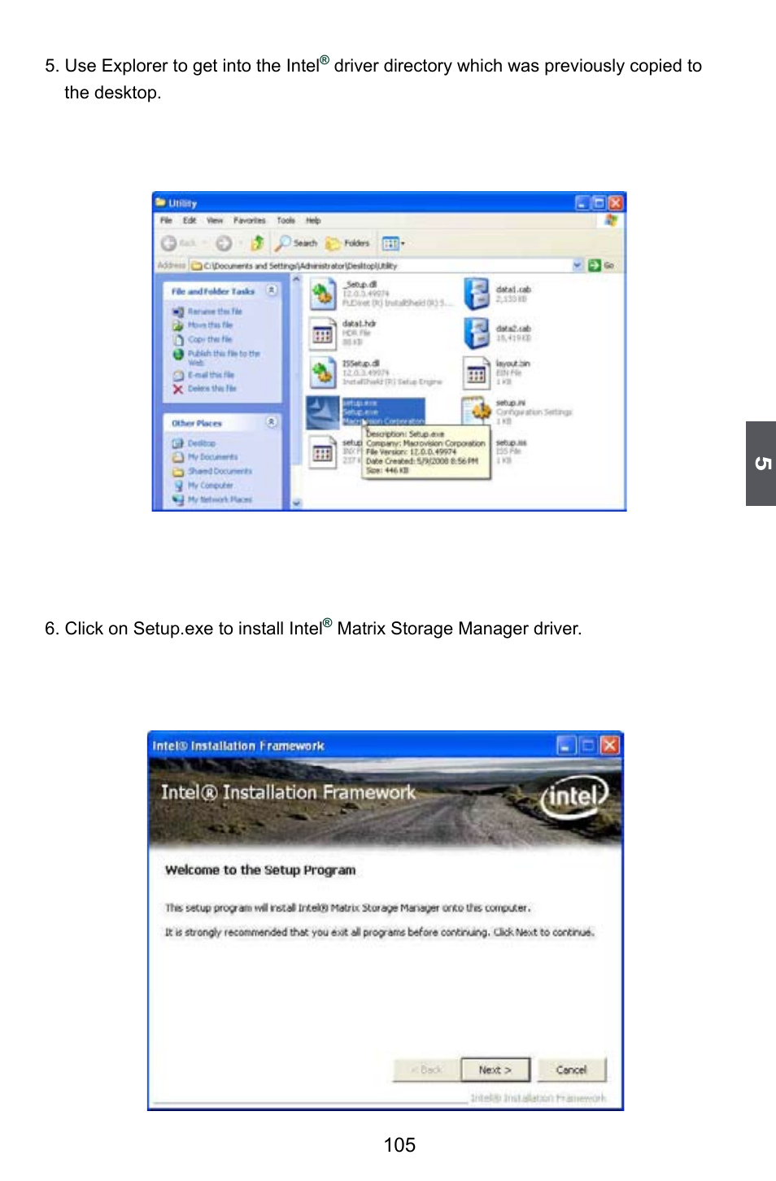
Task: Open Shared Documents in Other Places
Action: tap(220, 471)
